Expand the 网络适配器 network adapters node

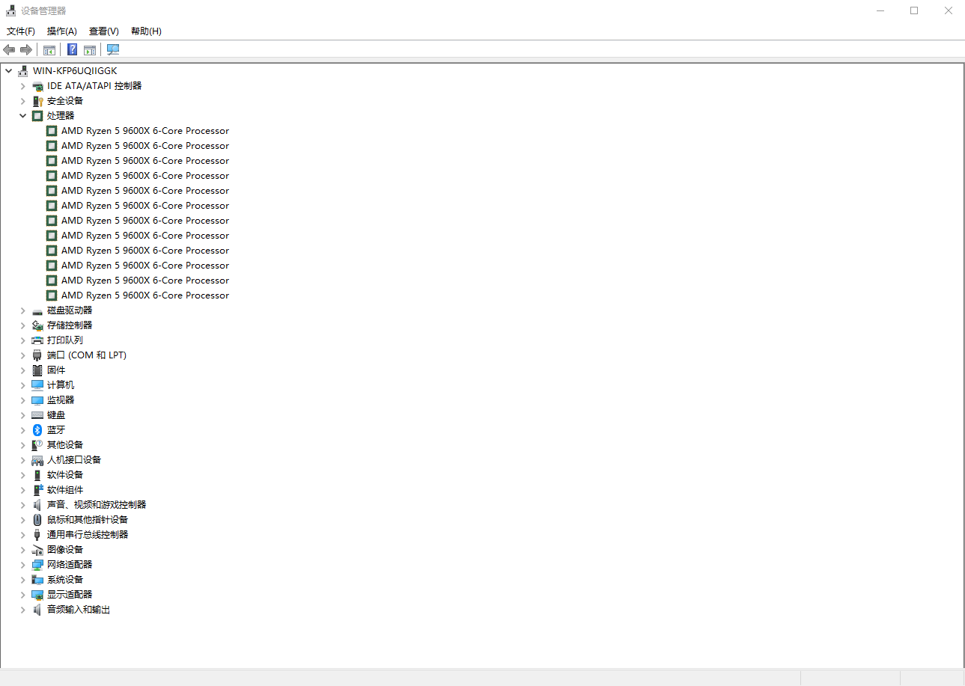point(22,565)
